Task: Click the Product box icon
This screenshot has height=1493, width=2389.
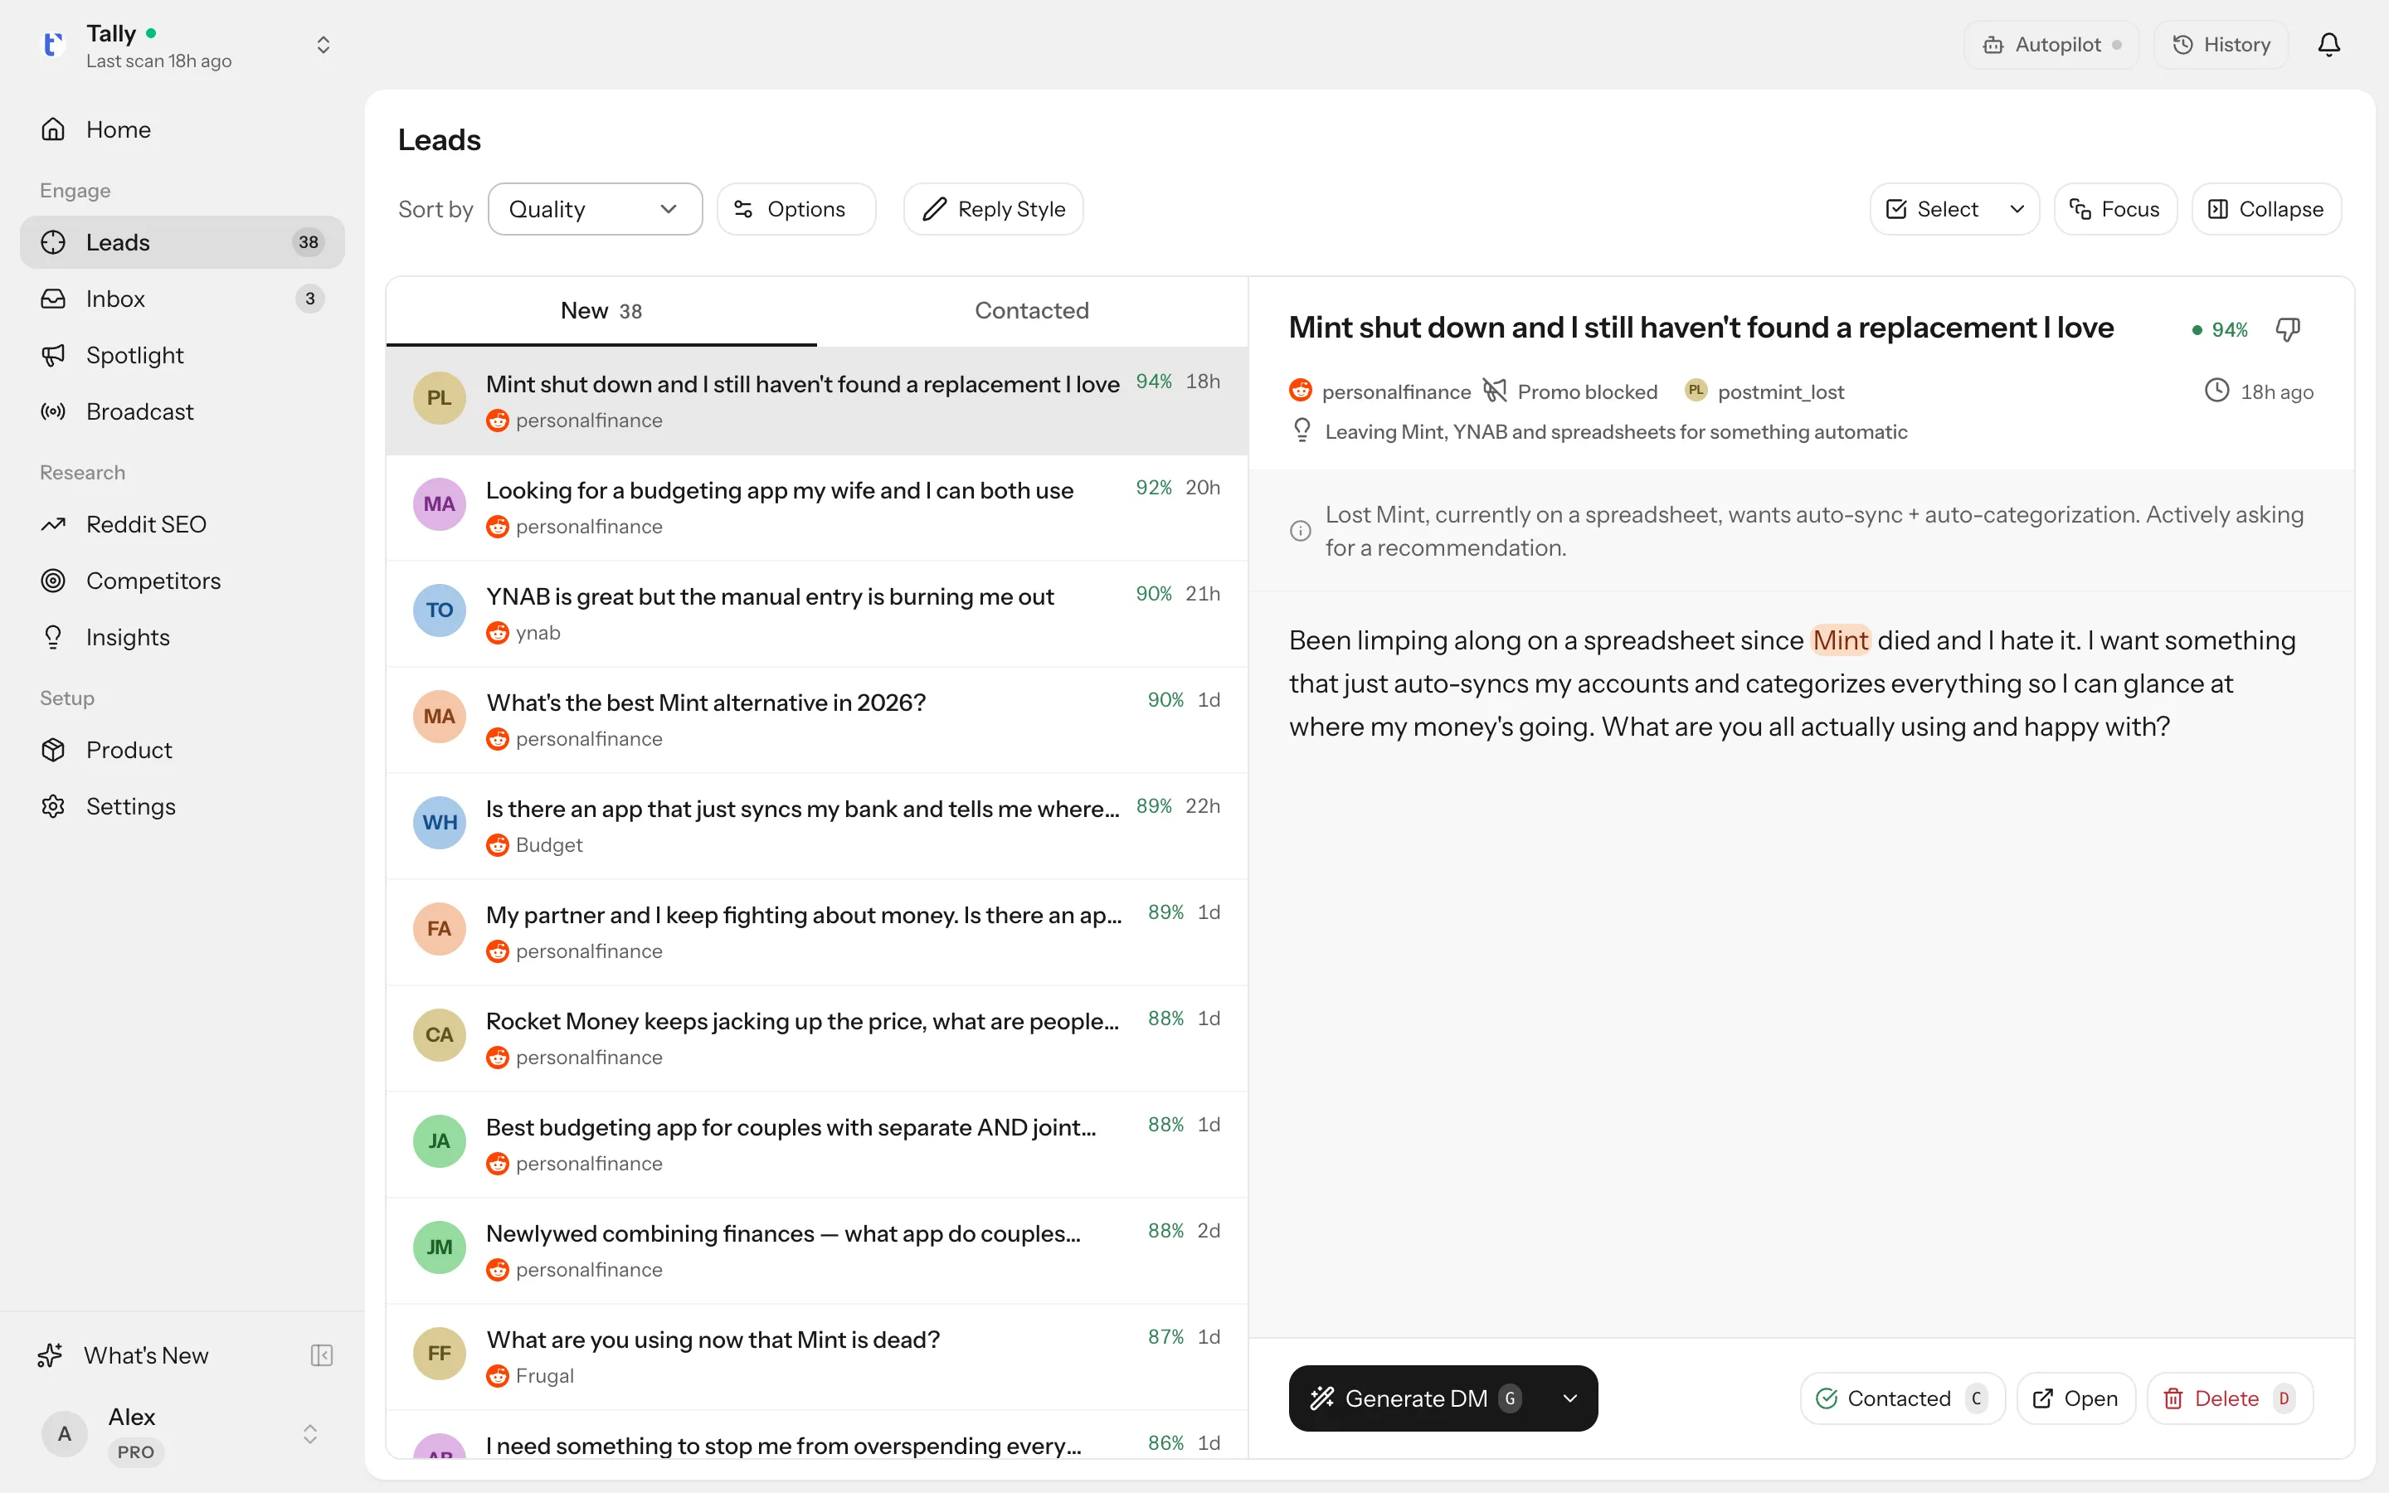Action: click(53, 750)
